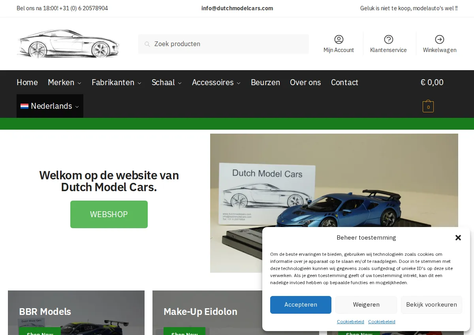This screenshot has height=335, width=474.
Task: Open the Make-Up Eidolon category card
Action: 236,313
